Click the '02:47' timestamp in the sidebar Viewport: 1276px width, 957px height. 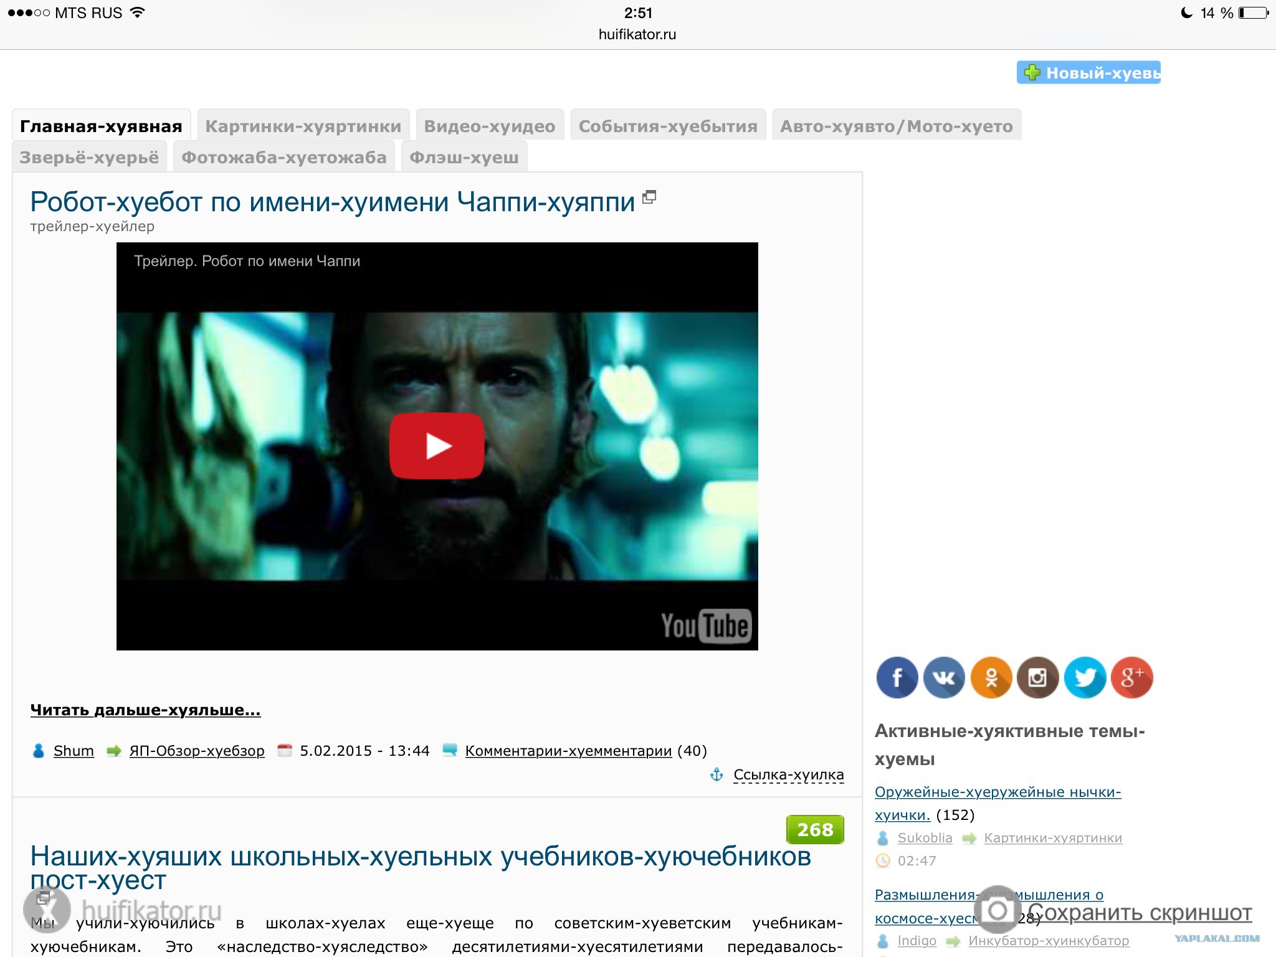(x=917, y=860)
